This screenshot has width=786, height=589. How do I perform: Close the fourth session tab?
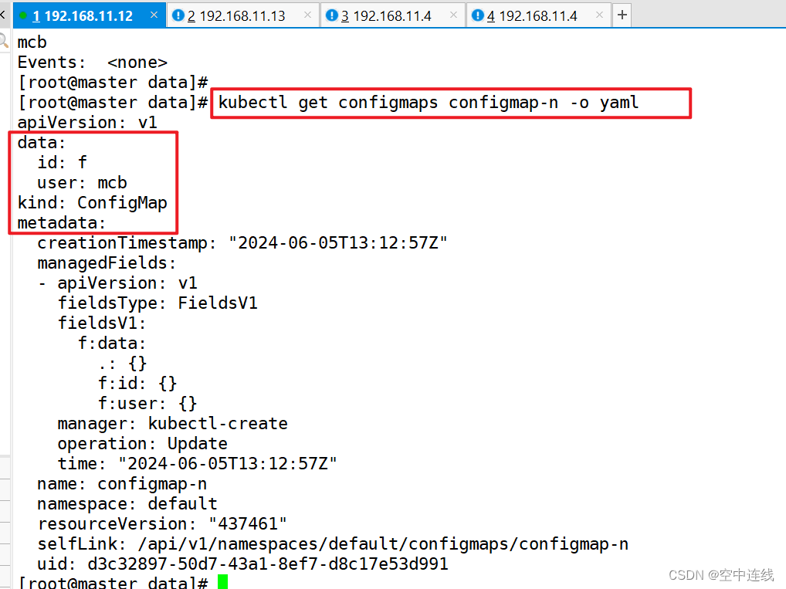pos(600,14)
